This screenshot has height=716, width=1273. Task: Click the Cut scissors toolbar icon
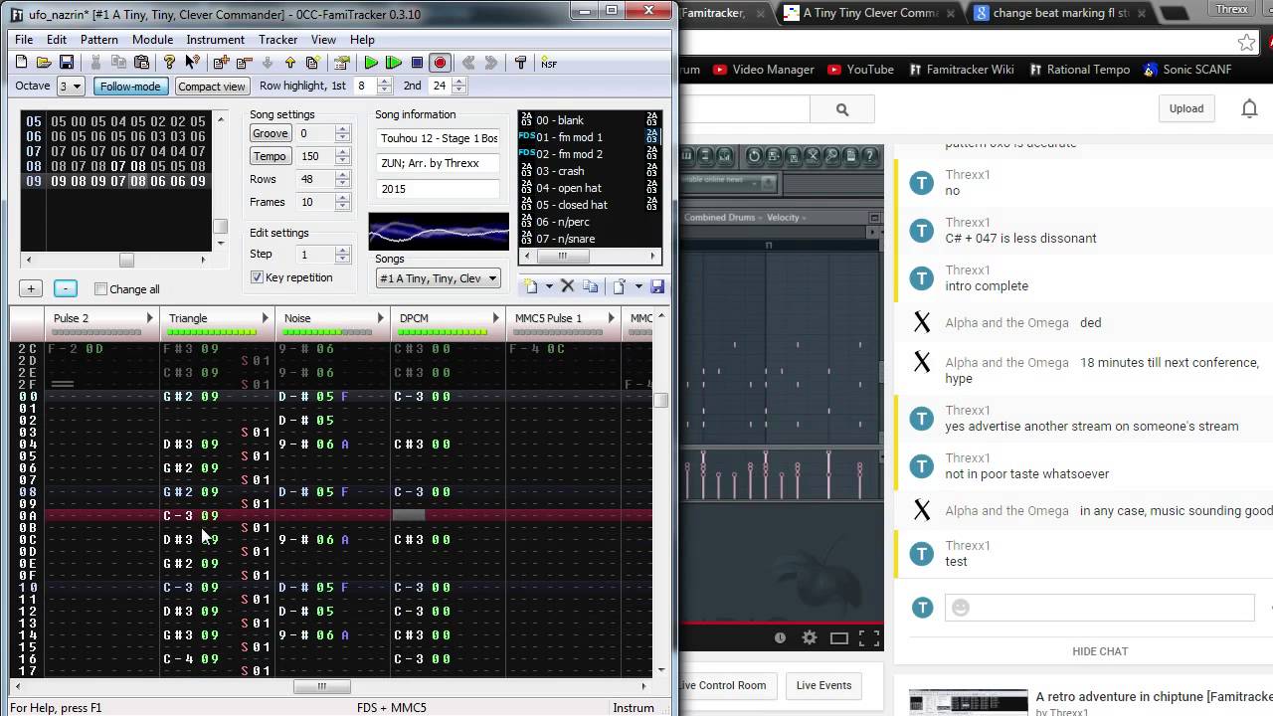coord(96,63)
